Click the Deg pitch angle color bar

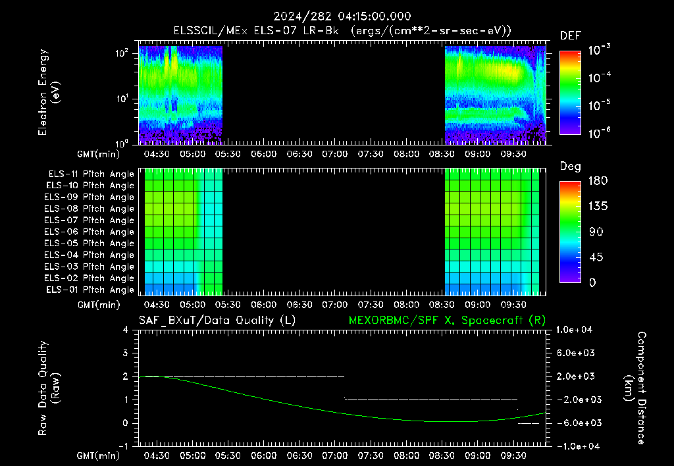click(570, 232)
